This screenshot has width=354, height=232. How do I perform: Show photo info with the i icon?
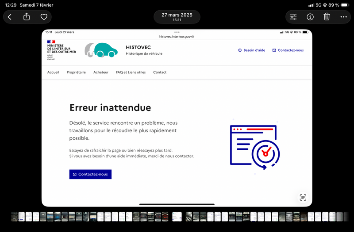[x=310, y=17]
